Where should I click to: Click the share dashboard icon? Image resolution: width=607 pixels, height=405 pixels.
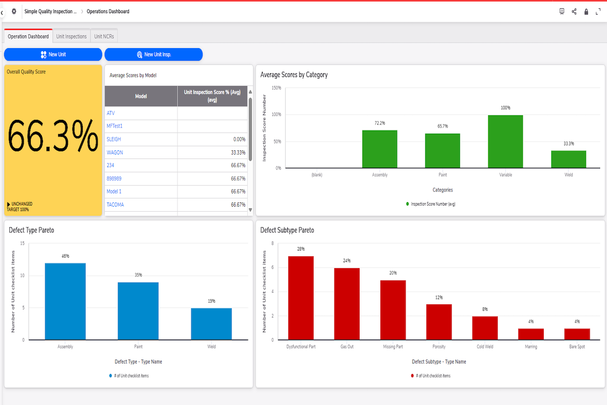(574, 12)
